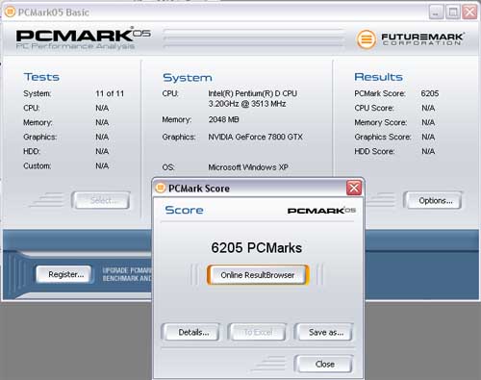Maximize the PCMark05 Basic window
The height and width of the screenshot is (380, 481).
click(x=453, y=13)
